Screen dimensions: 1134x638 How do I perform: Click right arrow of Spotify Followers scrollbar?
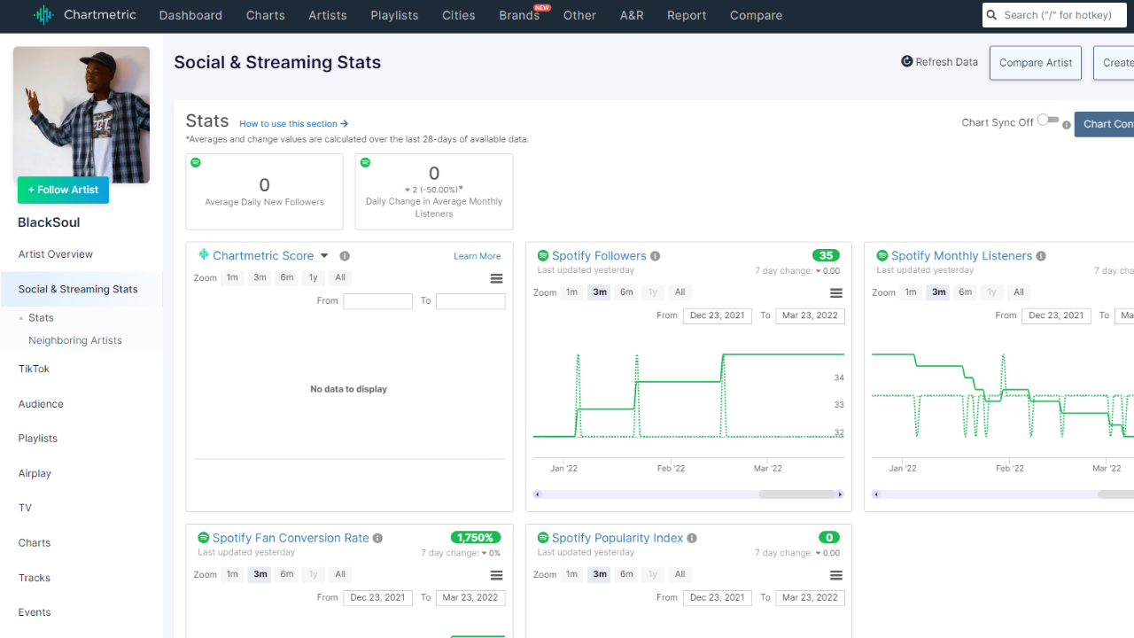(841, 494)
